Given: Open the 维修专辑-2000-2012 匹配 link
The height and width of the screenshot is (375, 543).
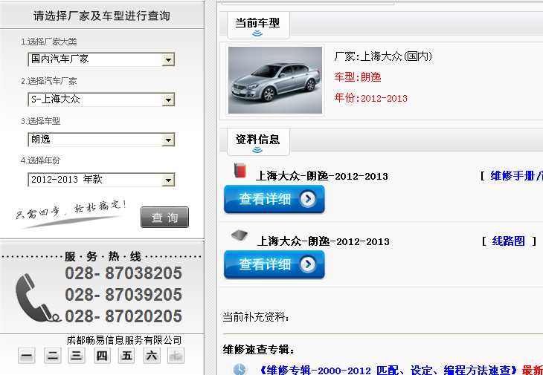Looking at the screenshot, I should pos(388,370).
